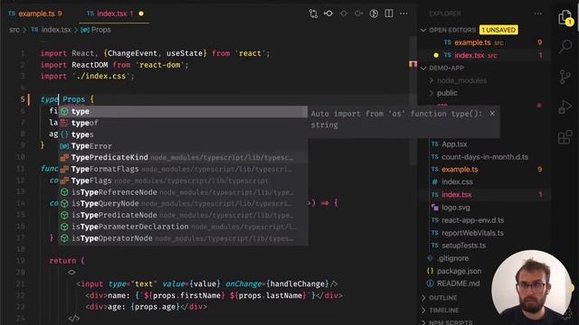Open App.tsx in the file tree
Image resolution: width=579 pixels, height=325 pixels.
[454, 144]
